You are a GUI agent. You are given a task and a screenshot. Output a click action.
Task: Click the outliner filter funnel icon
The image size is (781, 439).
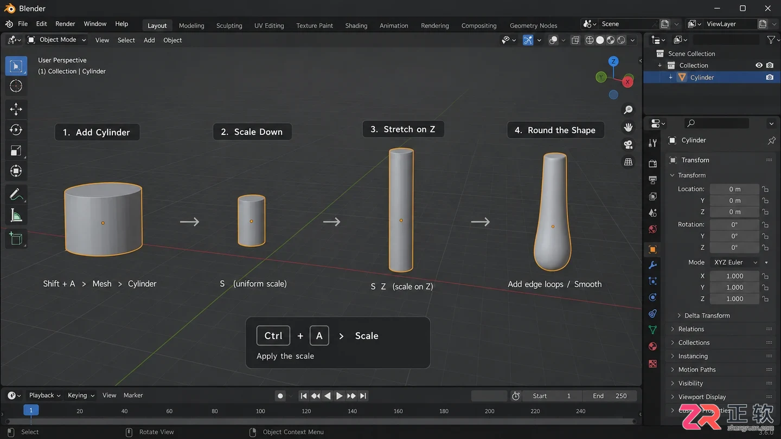click(771, 40)
